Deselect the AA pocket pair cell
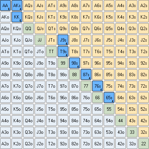 (5, 5)
